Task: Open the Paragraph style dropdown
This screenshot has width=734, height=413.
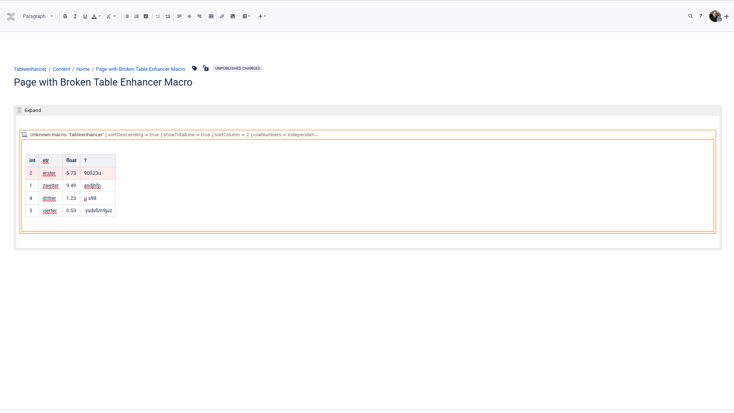Action: click(38, 16)
